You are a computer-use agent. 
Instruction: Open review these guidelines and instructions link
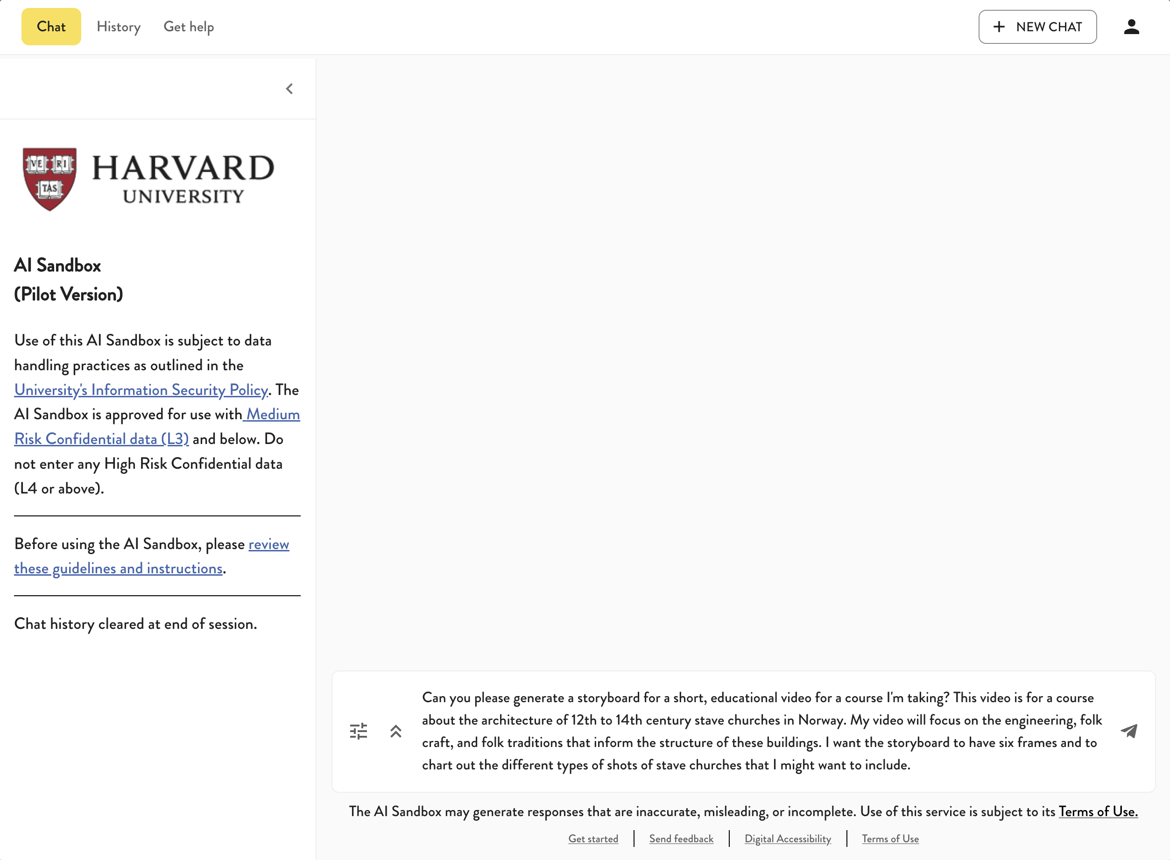coord(118,569)
